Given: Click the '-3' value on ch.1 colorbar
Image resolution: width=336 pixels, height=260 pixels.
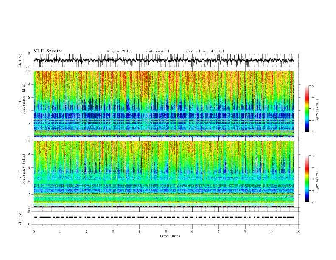Looking at the screenshot, I should tap(313, 85).
